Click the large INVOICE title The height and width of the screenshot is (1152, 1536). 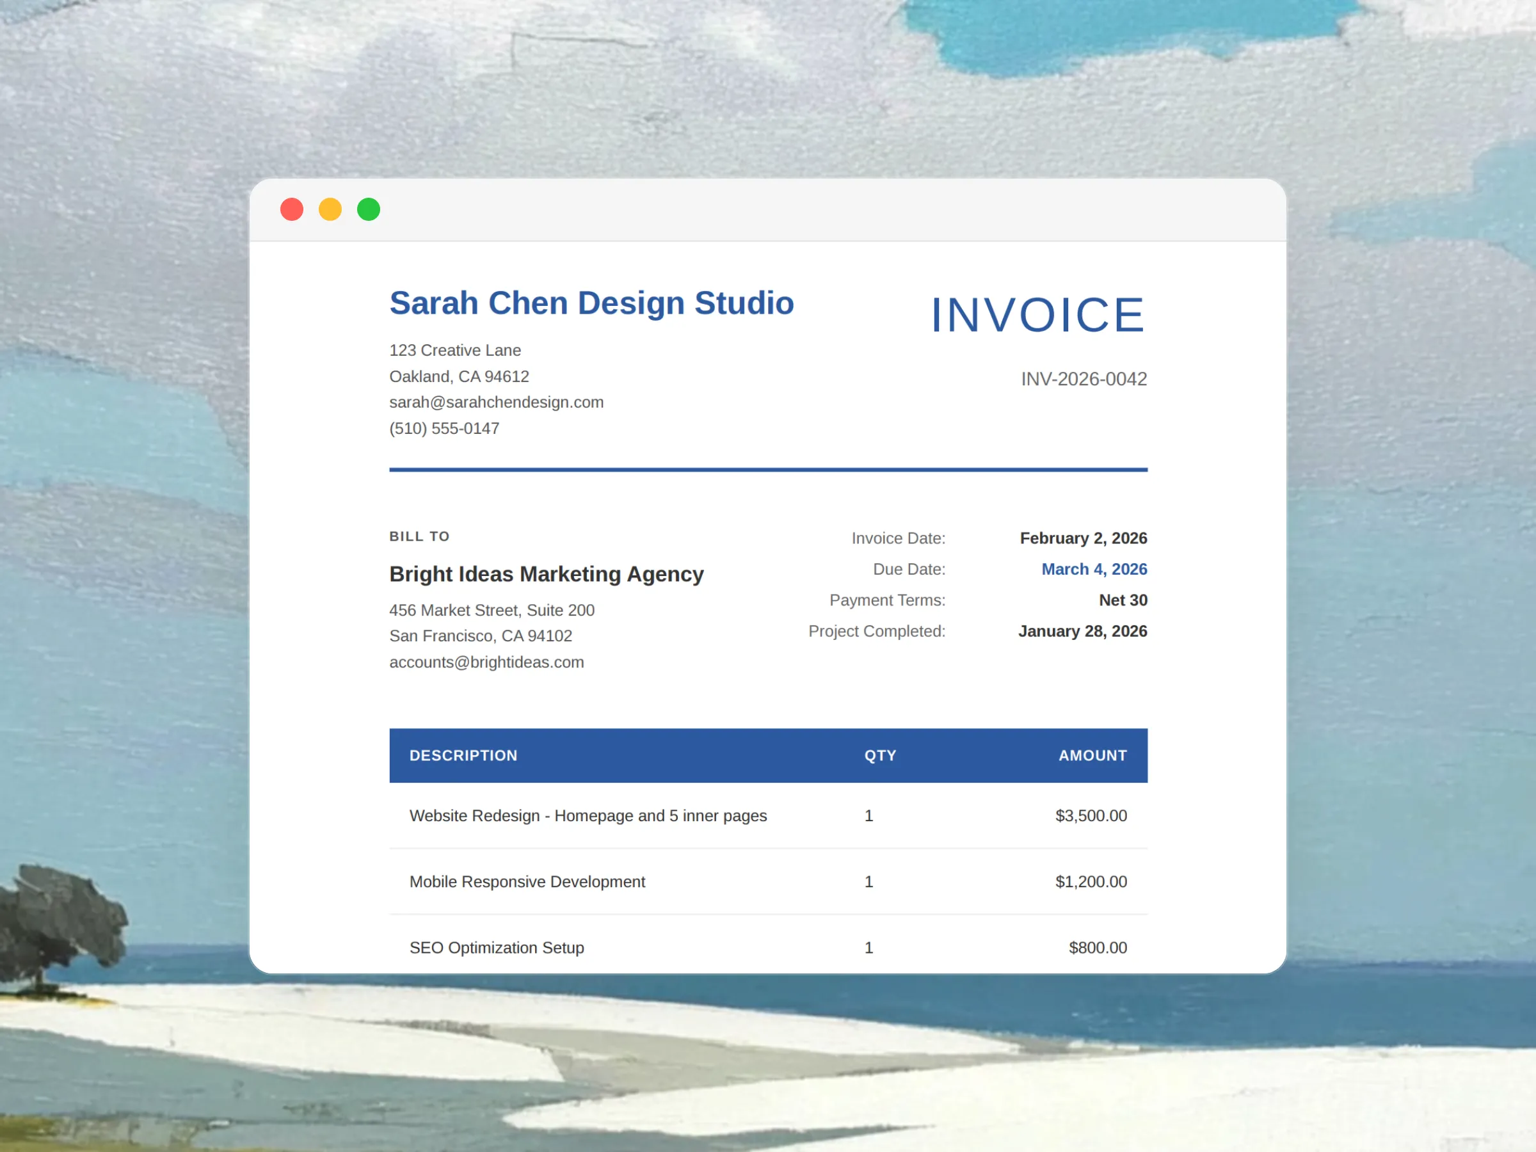point(1037,316)
